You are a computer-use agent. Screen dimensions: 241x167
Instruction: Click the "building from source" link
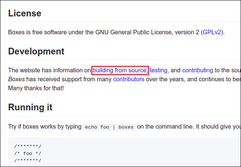tap(120, 70)
